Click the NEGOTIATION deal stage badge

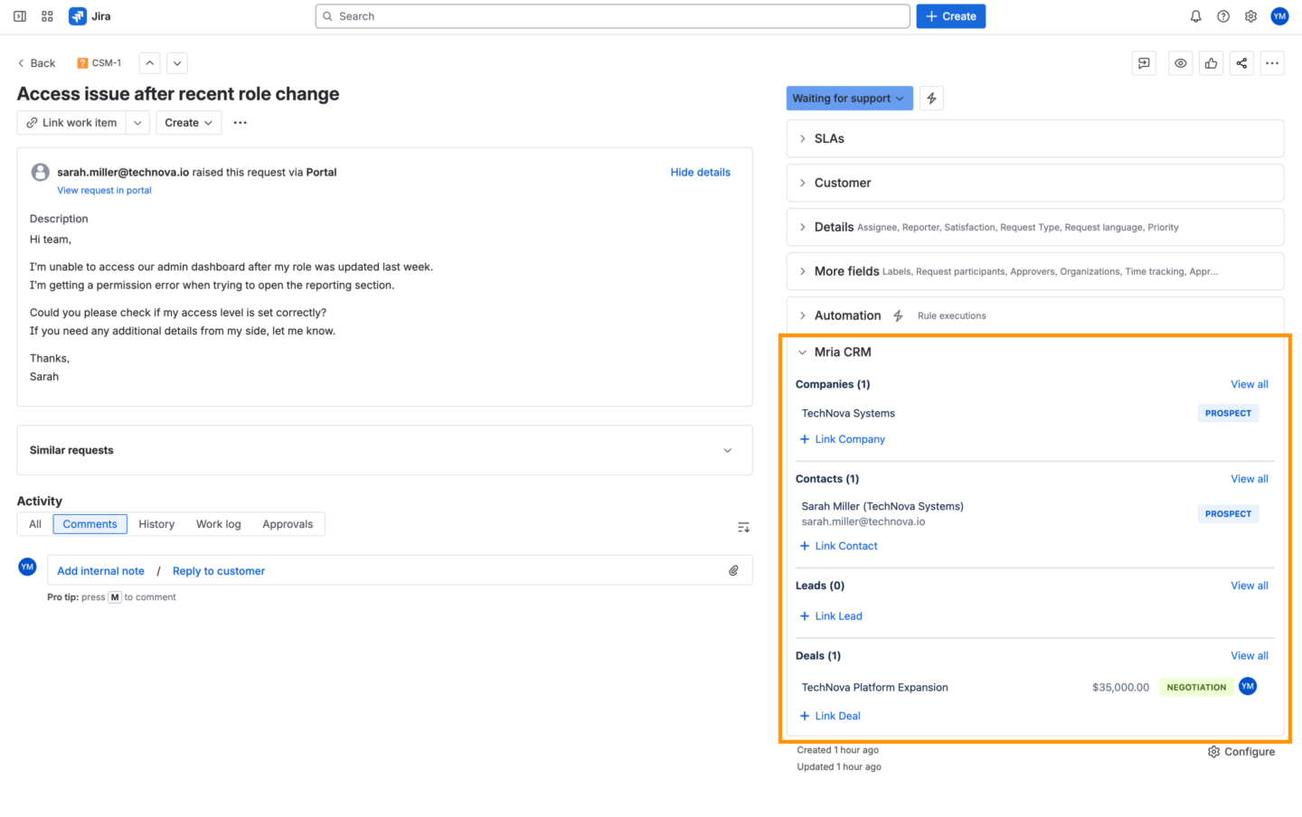(1195, 687)
